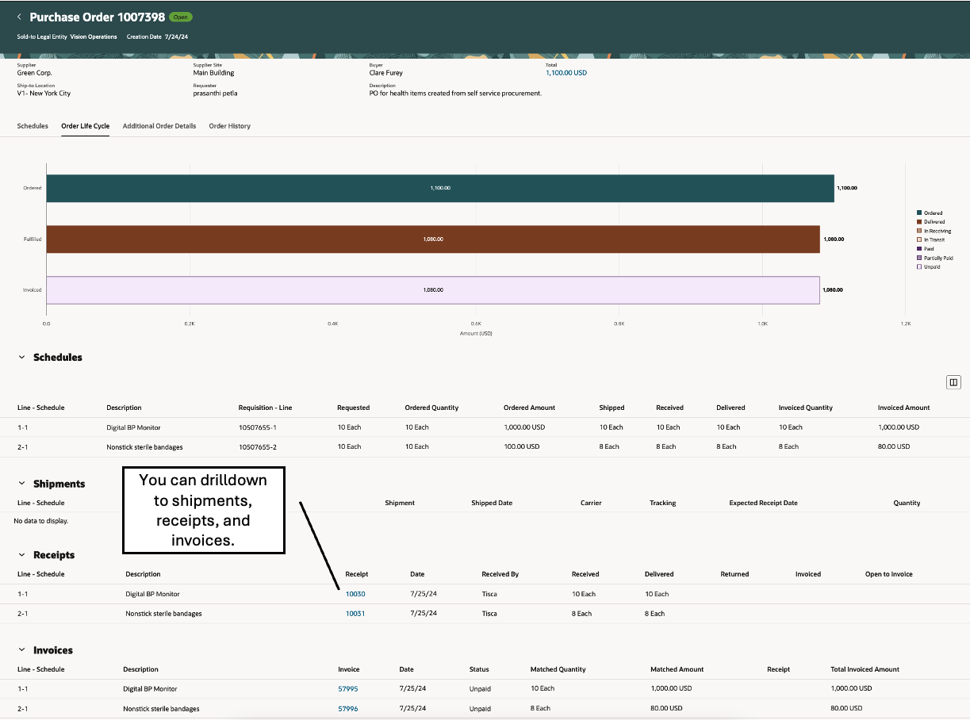Click Nonstick sterile bandages in Schedules table

(144, 447)
